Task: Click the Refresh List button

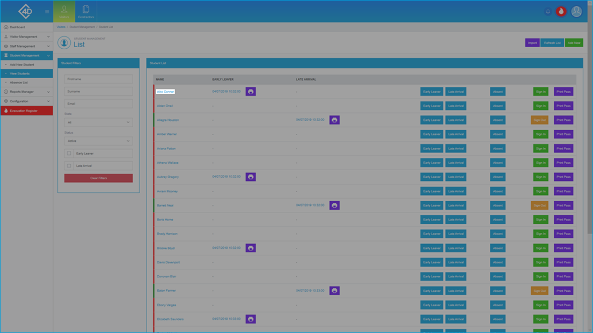Action: [552, 43]
